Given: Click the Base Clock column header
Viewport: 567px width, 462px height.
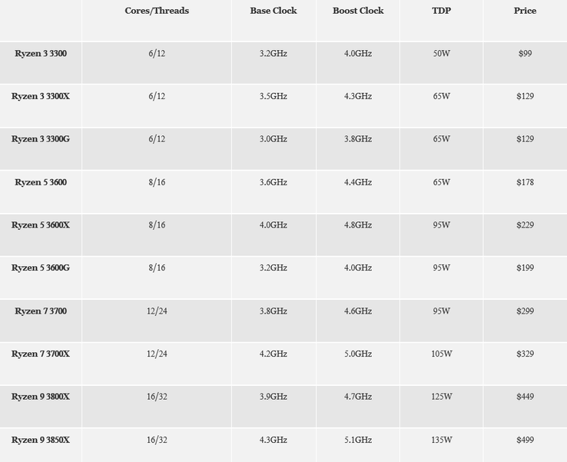Looking at the screenshot, I should coord(274,11).
